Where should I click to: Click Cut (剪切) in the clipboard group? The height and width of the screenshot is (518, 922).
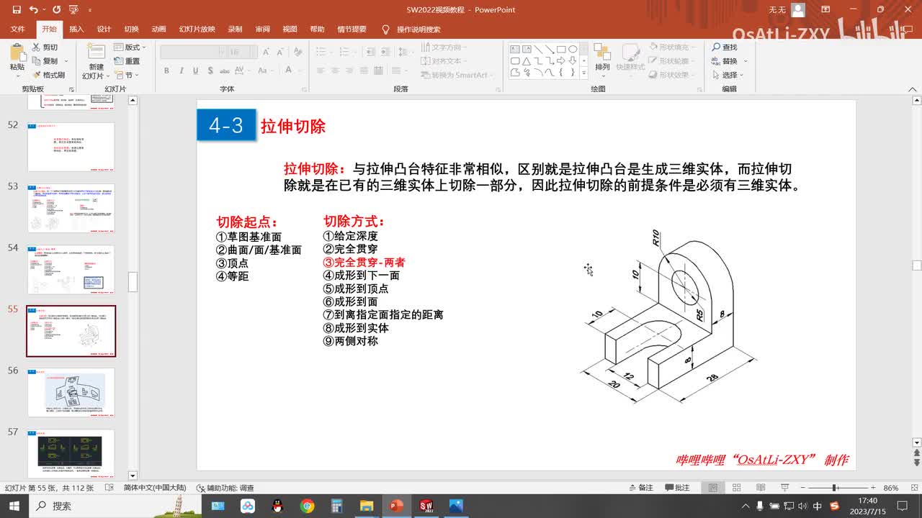click(44, 47)
